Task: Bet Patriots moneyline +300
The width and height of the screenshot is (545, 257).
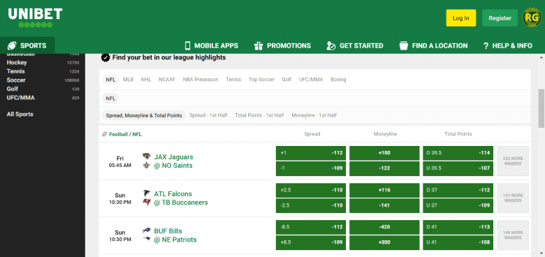Action: (384, 242)
